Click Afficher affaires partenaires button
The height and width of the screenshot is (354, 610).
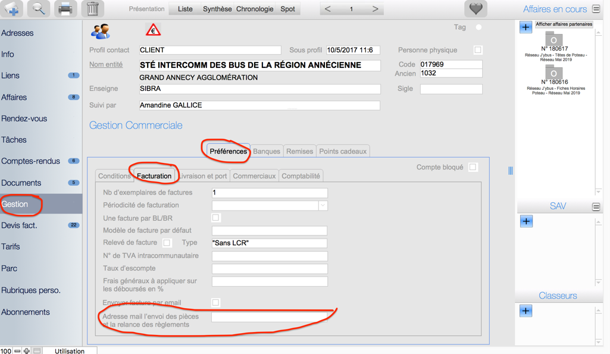(564, 24)
